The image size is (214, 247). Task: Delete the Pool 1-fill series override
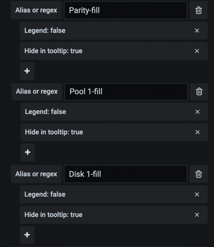coord(199,92)
